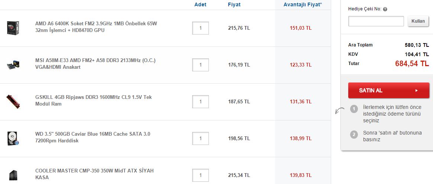Open the WD Caviar Blue Harddisk link
The width and height of the screenshot is (433, 184).
(x=93, y=137)
